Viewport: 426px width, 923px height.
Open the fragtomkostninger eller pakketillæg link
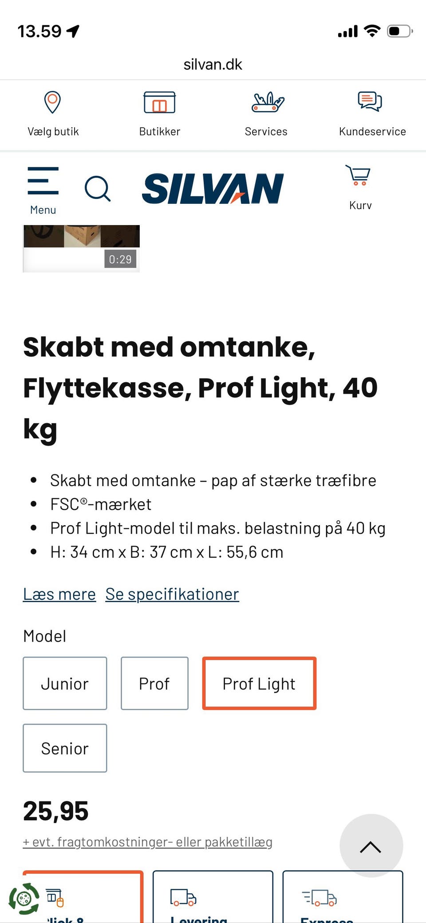[x=147, y=842]
